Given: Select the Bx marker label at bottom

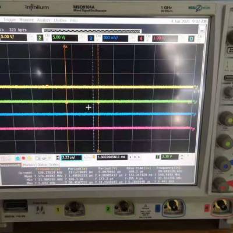Looking at the screenshot, I should 99,151.
